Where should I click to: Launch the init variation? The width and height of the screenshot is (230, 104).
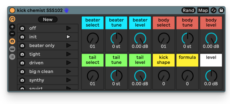(68, 37)
